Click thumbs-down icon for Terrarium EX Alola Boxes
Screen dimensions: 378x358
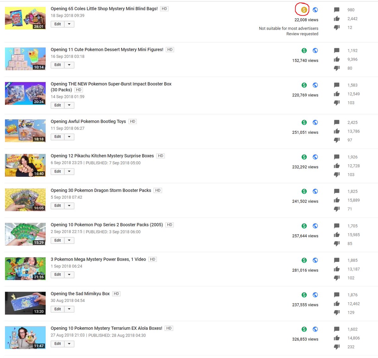pyautogui.click(x=337, y=347)
